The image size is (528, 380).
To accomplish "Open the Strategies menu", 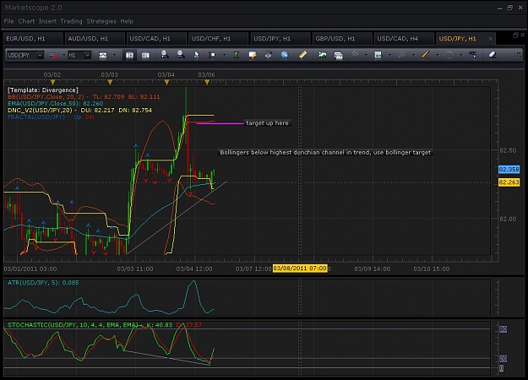I will click(x=101, y=21).
